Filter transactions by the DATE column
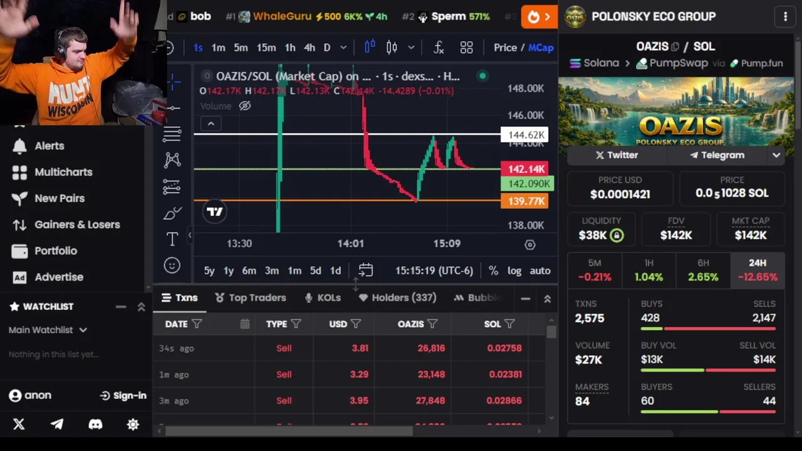 point(197,324)
